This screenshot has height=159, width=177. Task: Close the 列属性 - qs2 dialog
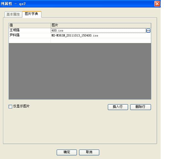(x=157, y=4)
